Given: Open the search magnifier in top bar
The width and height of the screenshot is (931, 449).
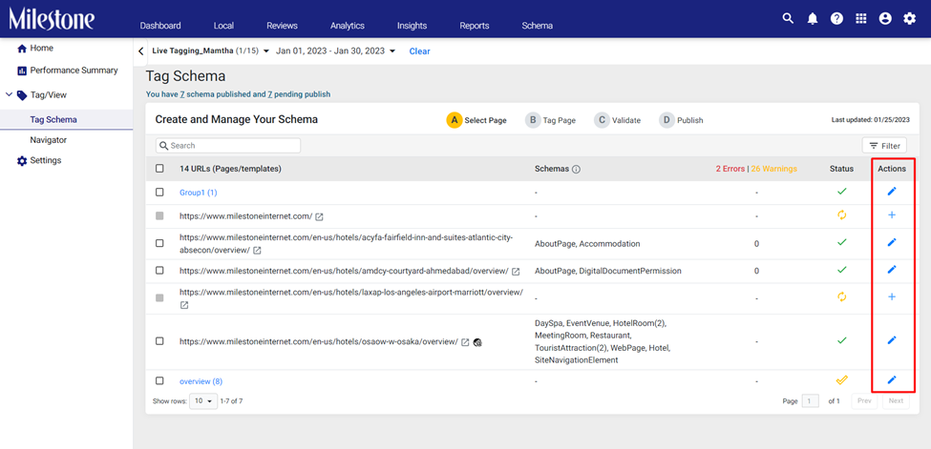Looking at the screenshot, I should pos(788,18).
